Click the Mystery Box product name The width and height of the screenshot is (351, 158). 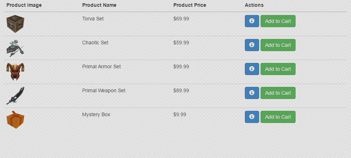point(96,114)
